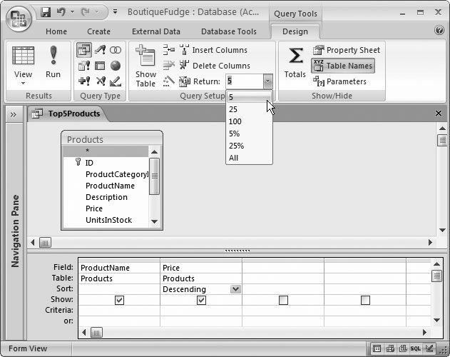Click Delete Columns button

coord(213,66)
